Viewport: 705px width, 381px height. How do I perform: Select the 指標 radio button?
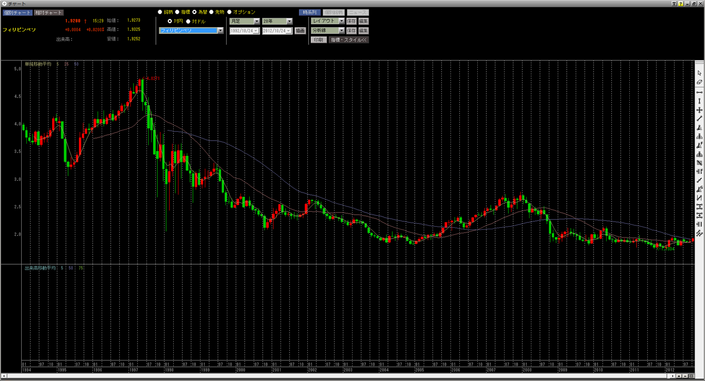(177, 12)
